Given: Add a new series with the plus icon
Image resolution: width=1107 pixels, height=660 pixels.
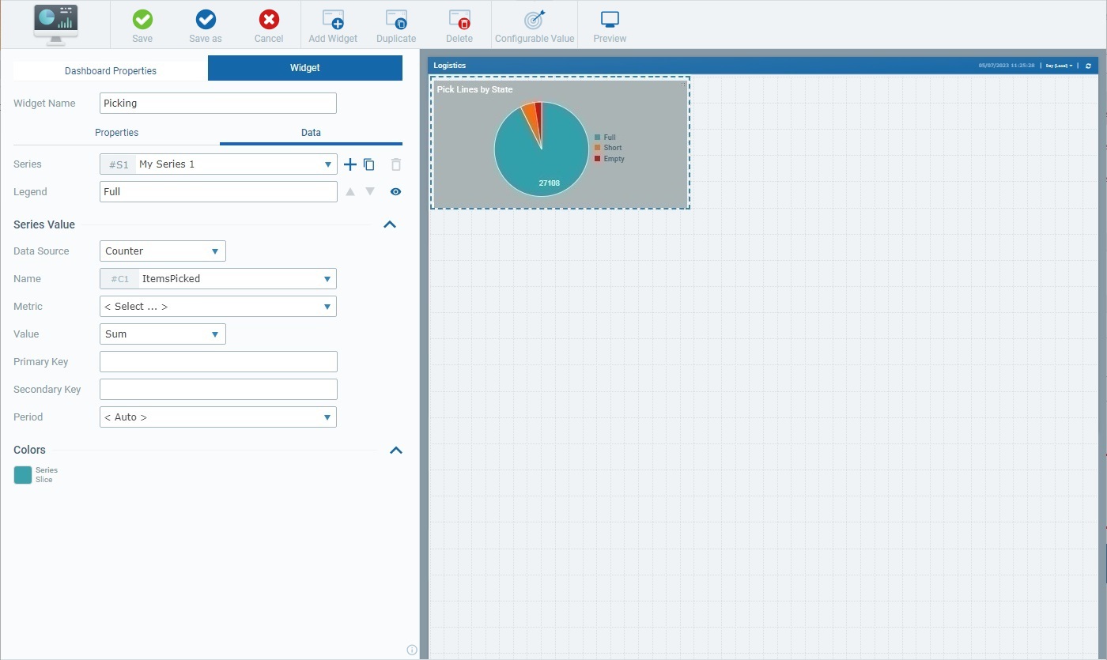Looking at the screenshot, I should click(350, 164).
